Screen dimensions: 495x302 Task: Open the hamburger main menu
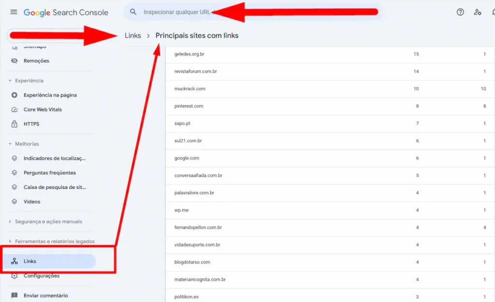[14, 12]
